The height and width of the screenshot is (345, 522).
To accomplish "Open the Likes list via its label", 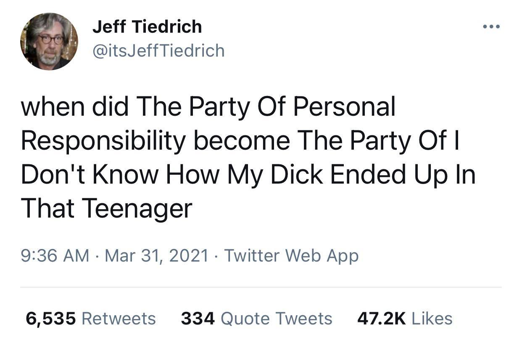I will [x=432, y=319].
